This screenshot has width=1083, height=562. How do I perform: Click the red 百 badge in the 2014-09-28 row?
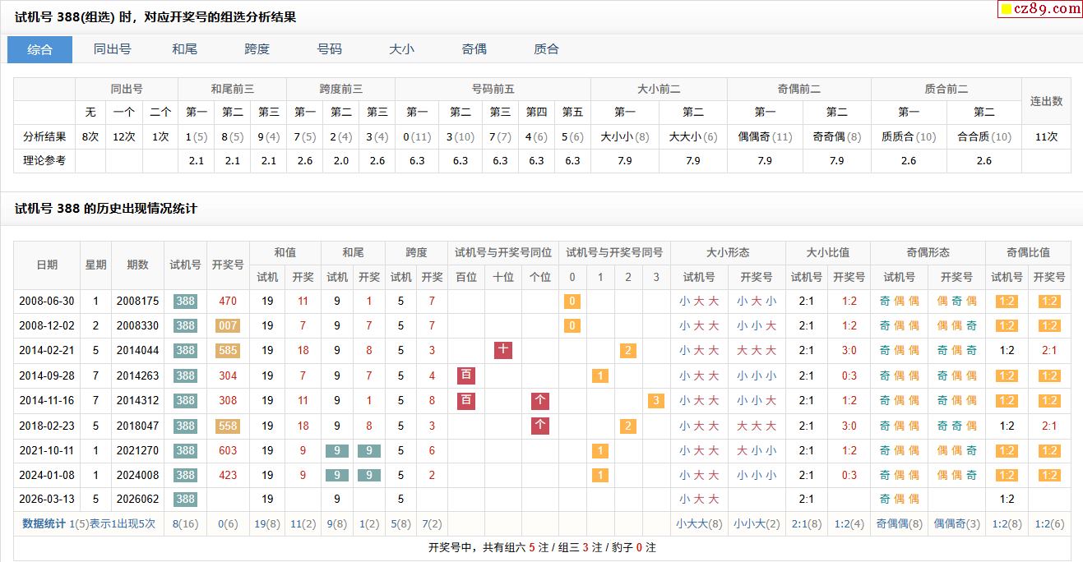466,376
